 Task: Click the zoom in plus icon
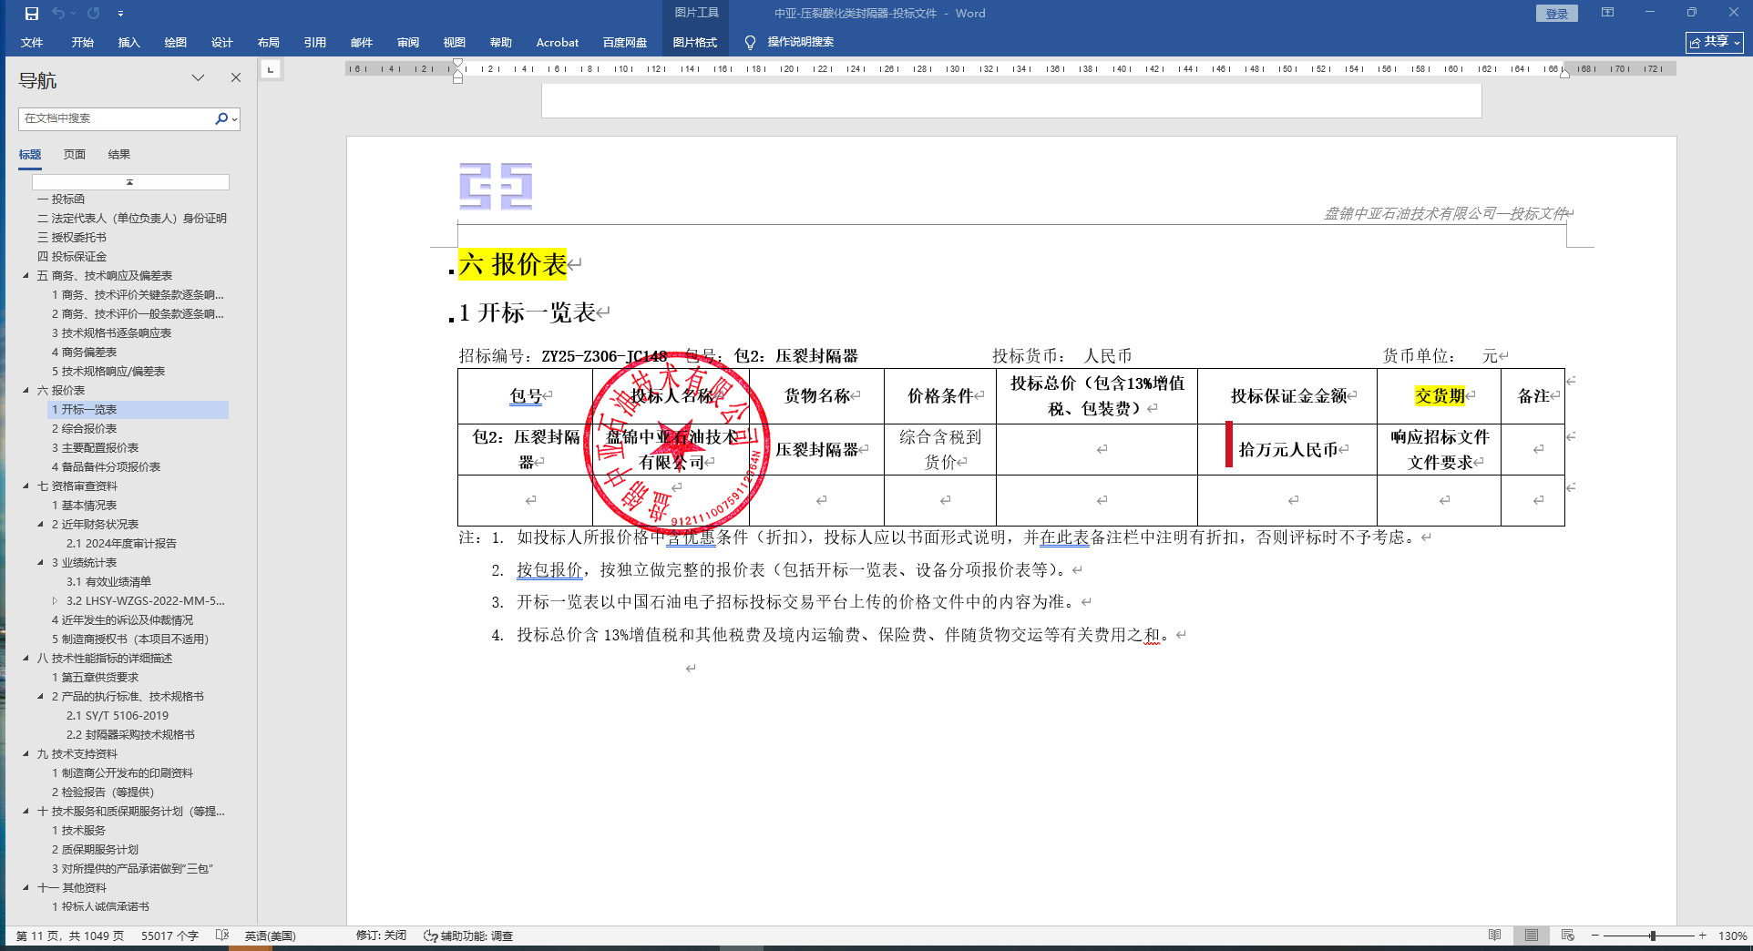click(x=1702, y=936)
